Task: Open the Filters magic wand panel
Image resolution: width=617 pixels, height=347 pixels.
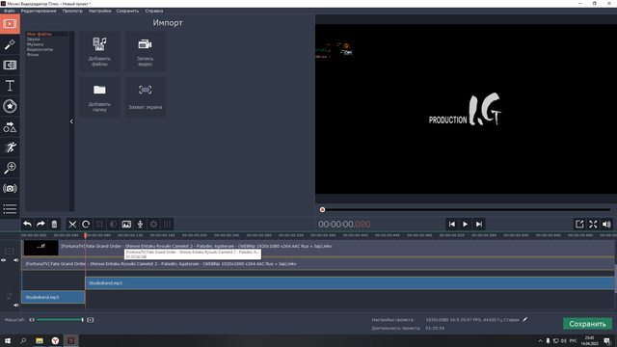Action: tap(10, 44)
